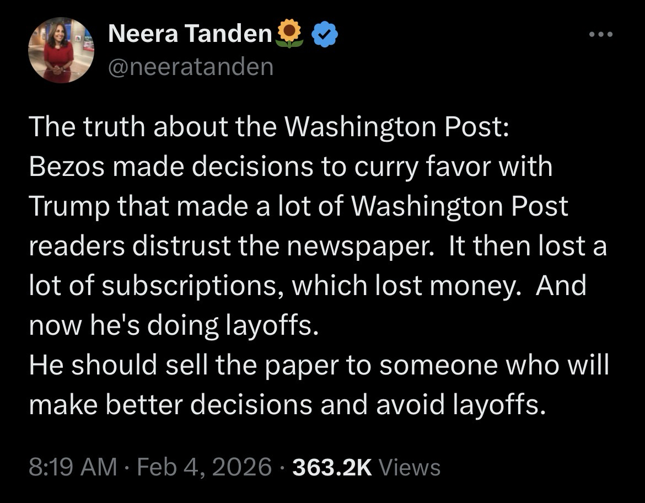
Task: Click the 363.2K view count number
Action: pyautogui.click(x=332, y=467)
